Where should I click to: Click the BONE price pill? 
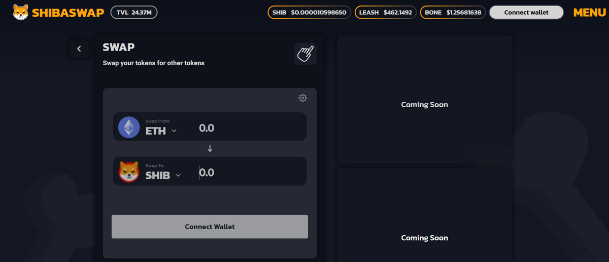tap(453, 12)
